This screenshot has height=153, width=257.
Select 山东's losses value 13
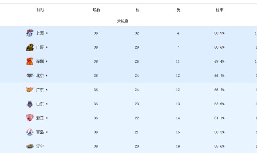(178, 104)
